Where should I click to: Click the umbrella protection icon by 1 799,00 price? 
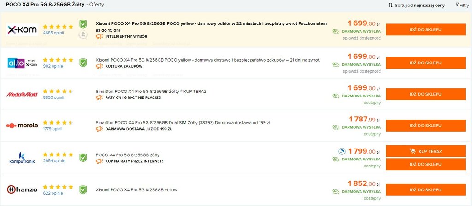342,151
